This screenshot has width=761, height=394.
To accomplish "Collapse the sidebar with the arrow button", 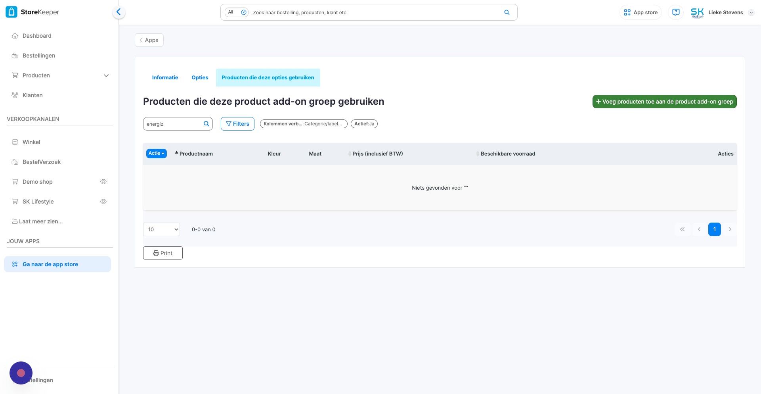I will (119, 12).
